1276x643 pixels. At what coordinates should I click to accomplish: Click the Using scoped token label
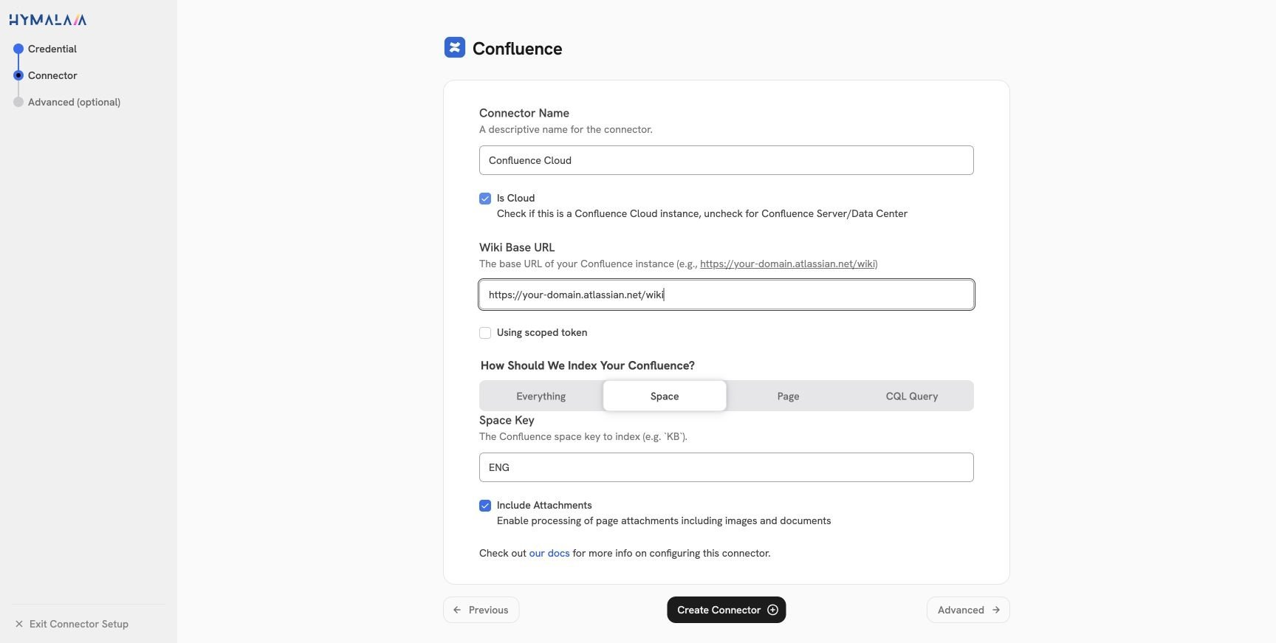pyautogui.click(x=542, y=332)
